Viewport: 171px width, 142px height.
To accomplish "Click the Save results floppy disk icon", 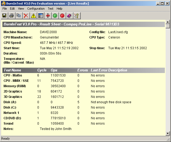I will tap(5, 16).
